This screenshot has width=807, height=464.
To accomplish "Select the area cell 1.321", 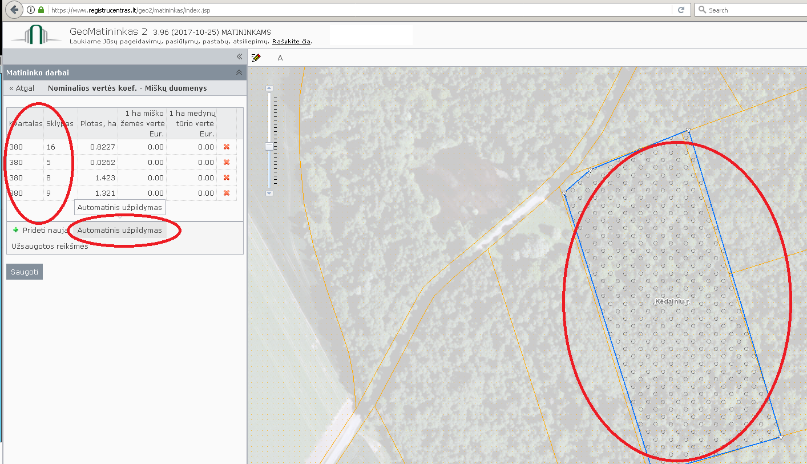I will [x=98, y=193].
